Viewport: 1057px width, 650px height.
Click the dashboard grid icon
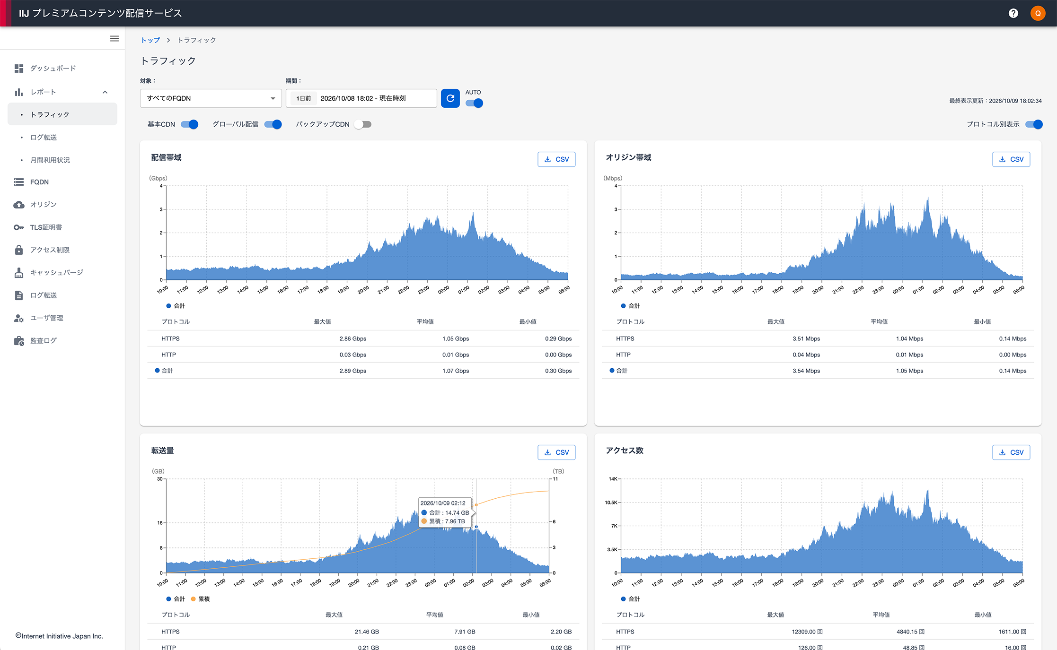click(x=19, y=69)
